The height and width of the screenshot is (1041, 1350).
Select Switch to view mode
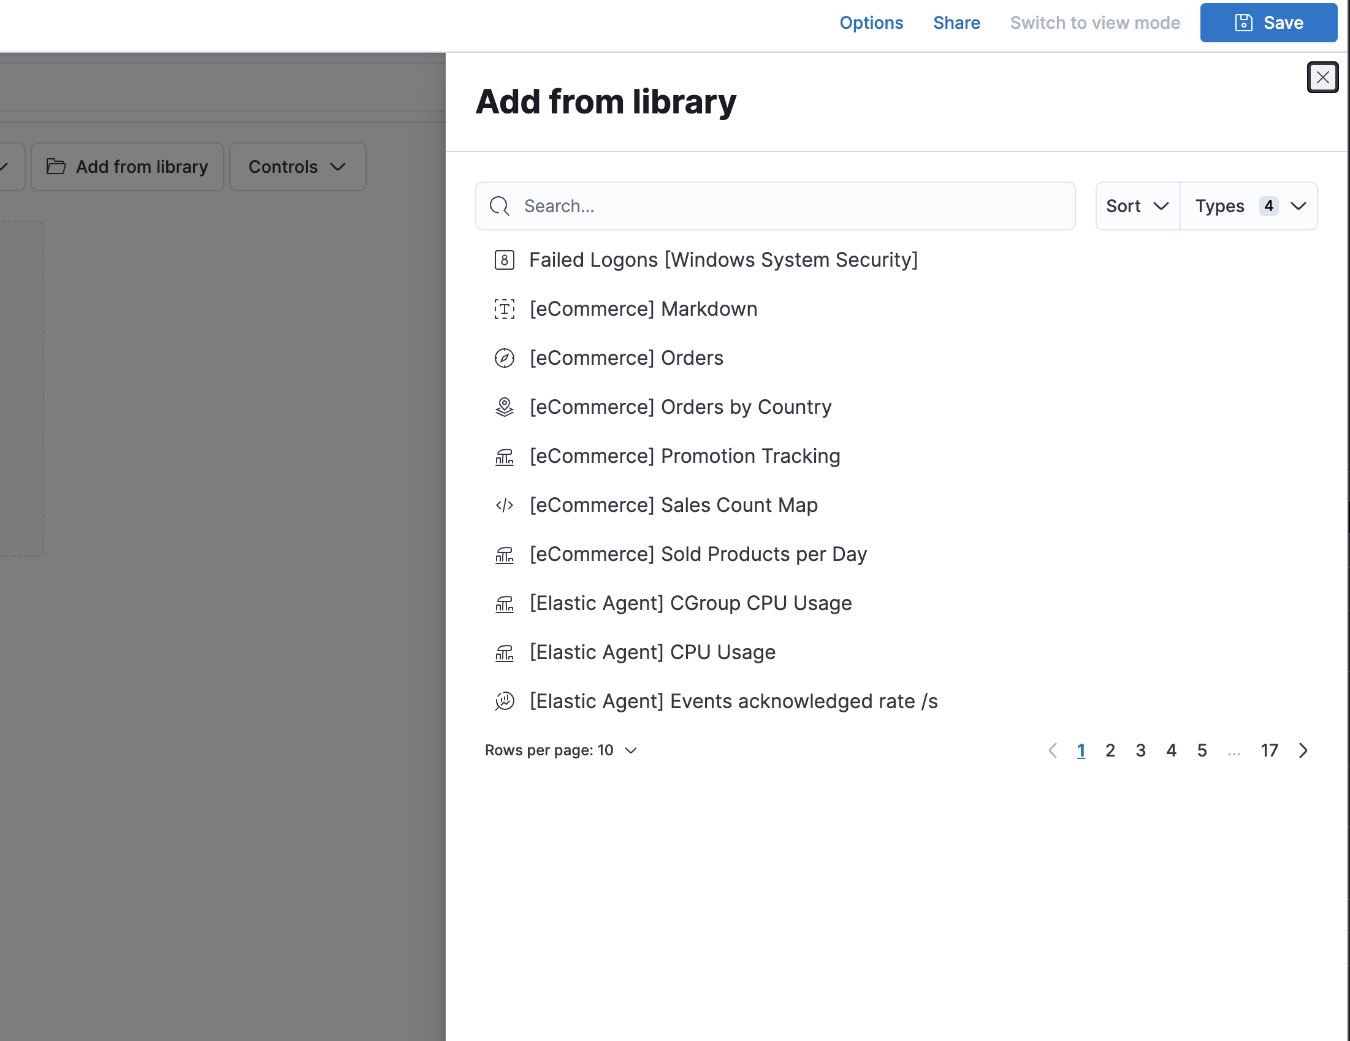[1095, 22]
